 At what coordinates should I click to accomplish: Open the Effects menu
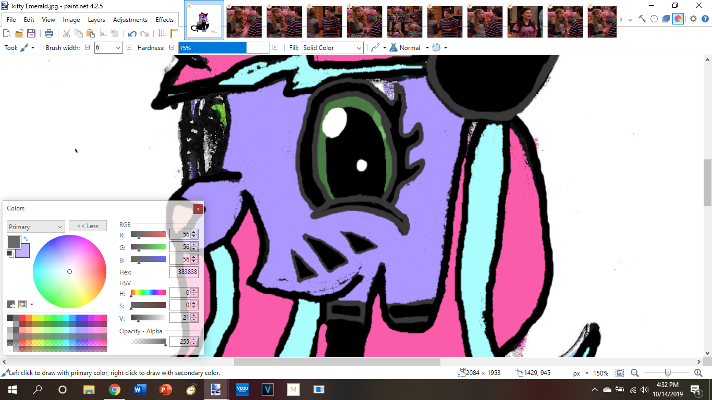(165, 20)
